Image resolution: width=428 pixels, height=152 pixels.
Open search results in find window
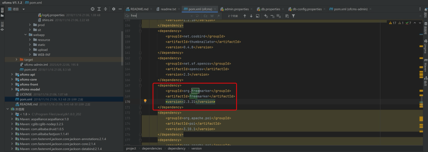tap(258, 16)
